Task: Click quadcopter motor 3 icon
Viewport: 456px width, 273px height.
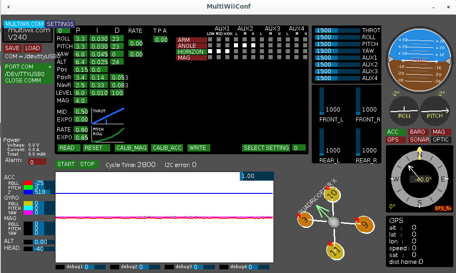Action: coord(305,220)
